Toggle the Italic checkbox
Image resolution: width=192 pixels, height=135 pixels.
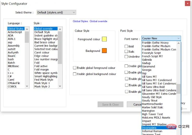point(126,51)
